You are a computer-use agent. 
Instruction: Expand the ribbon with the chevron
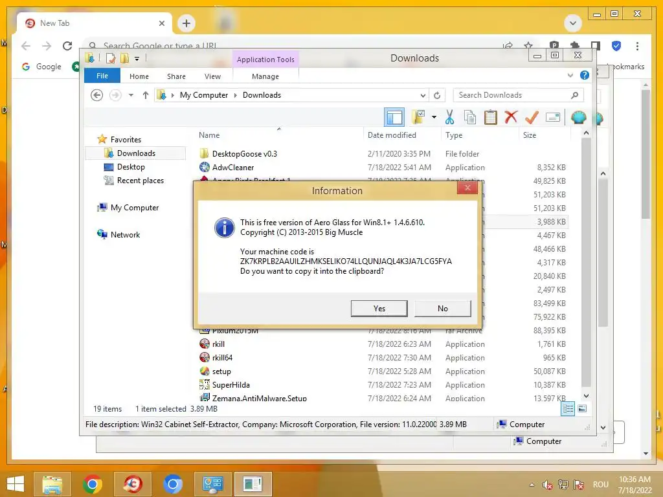570,76
